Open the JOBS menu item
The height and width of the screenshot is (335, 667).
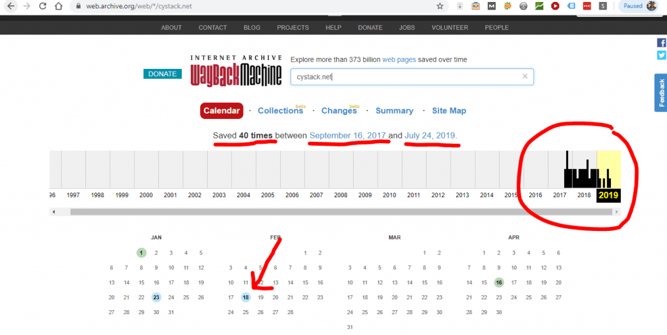click(407, 27)
